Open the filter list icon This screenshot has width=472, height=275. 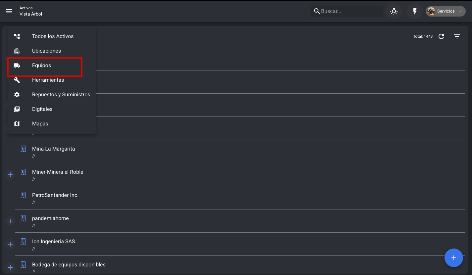click(457, 36)
